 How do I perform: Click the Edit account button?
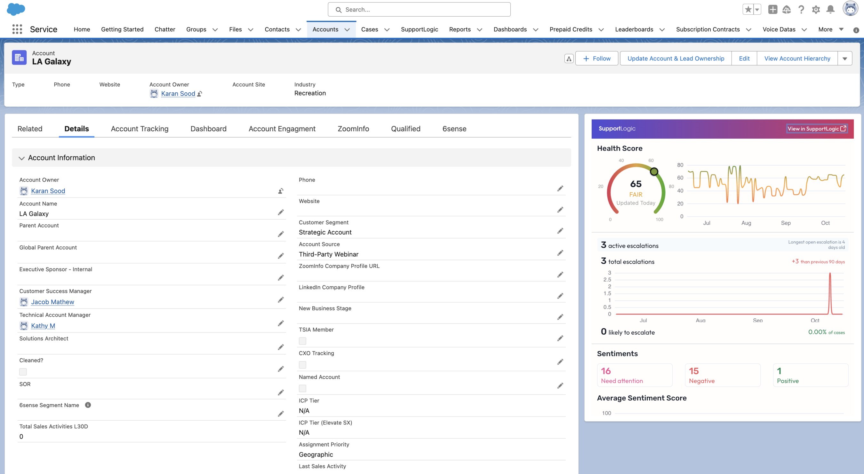pos(744,58)
